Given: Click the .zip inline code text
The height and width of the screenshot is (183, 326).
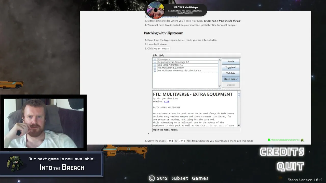Looking at the screenshot, I should (182, 141).
